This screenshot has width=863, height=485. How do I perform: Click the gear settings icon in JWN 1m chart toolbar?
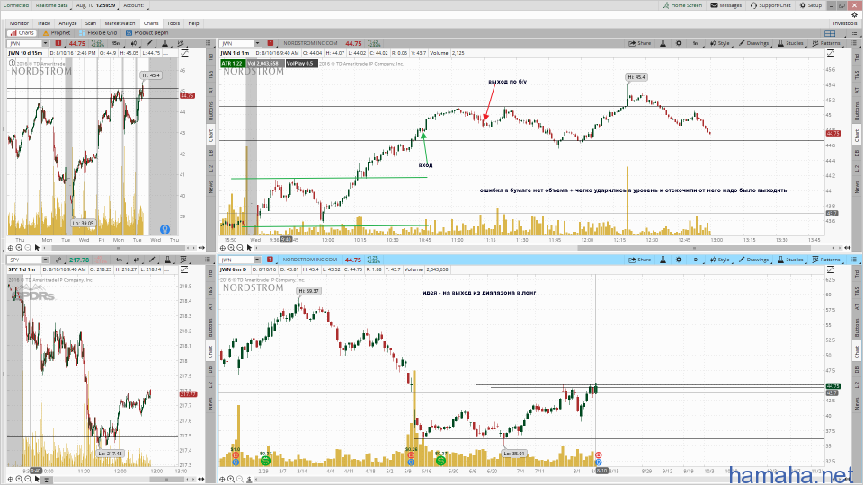679,43
